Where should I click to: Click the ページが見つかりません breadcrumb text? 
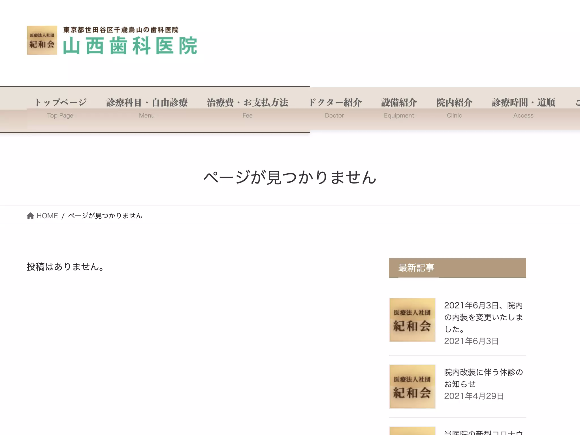pos(105,216)
